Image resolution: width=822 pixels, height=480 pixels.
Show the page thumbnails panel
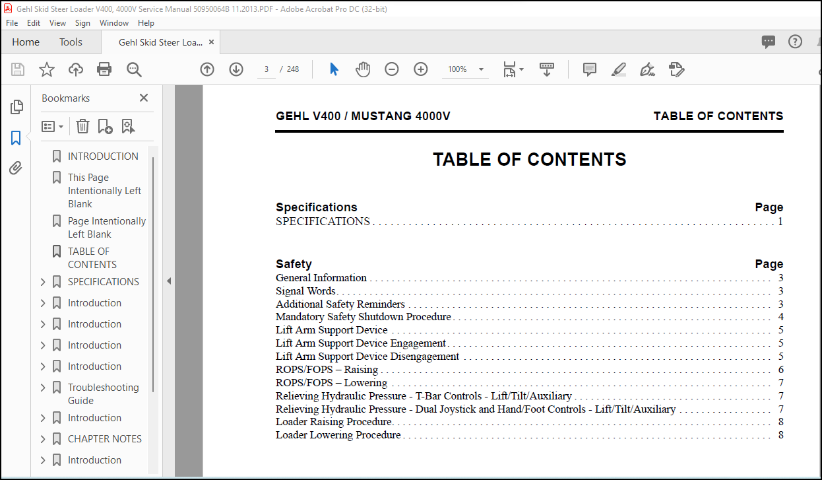[x=16, y=107]
